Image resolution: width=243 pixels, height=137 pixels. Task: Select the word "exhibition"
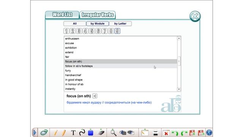click(x=121, y=48)
